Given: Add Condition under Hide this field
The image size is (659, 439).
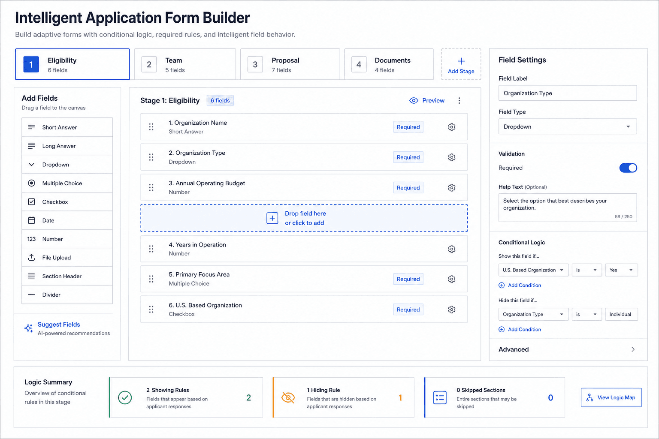Looking at the screenshot, I should click(x=520, y=330).
